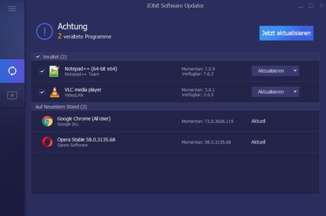Click the VideoLAN publisher text

pos(74,95)
